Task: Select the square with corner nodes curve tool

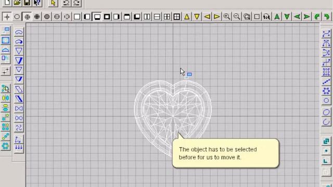Action: point(326,72)
